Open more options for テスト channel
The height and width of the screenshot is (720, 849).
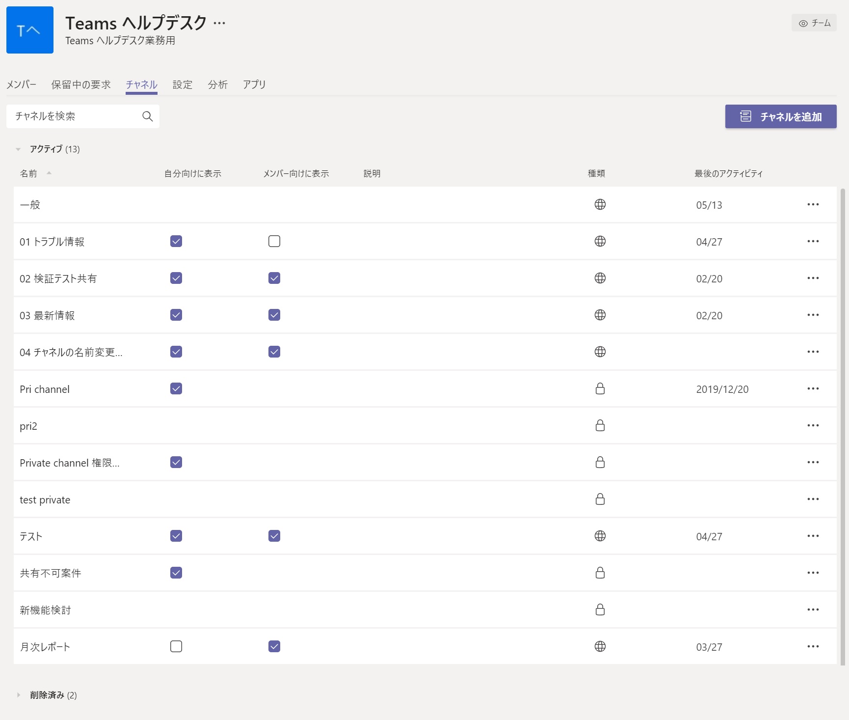tap(813, 536)
